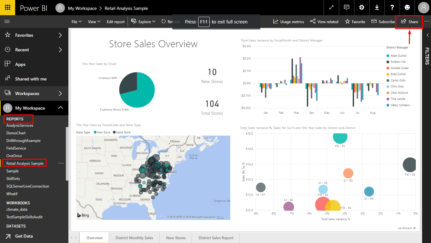Open the FieldService report

click(x=16, y=148)
